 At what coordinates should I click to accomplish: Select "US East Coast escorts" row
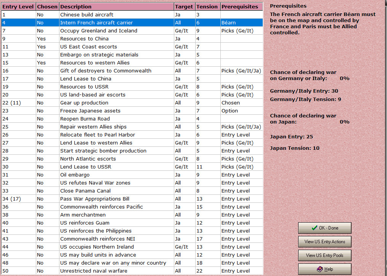[132, 47]
